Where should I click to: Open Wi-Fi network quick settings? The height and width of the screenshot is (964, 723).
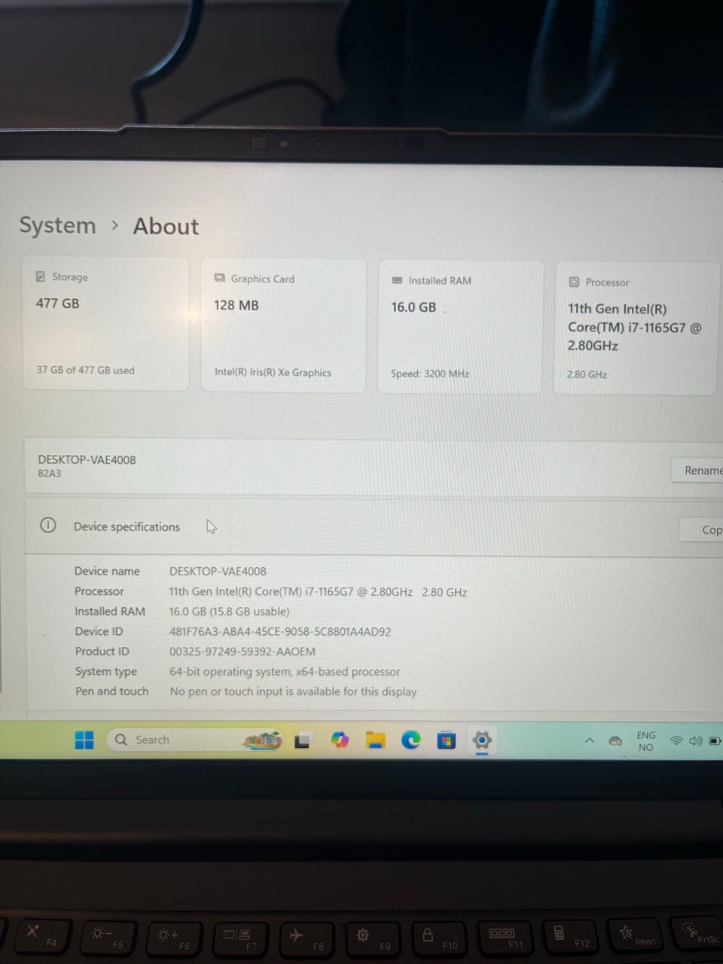[676, 741]
